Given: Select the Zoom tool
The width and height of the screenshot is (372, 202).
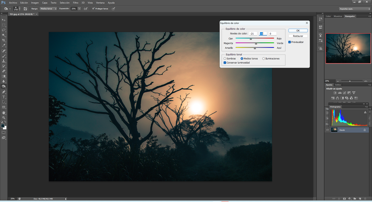Looking at the screenshot, I should [3, 118].
